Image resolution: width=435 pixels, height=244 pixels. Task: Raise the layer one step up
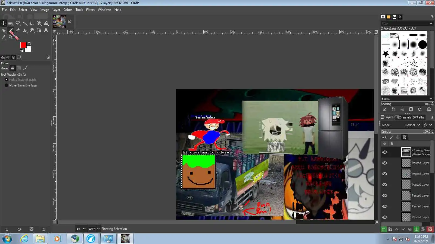397,229
